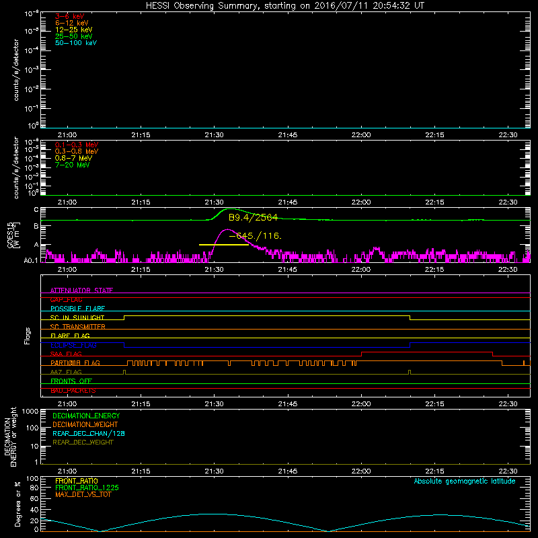Click the DECIMATION ENERGY or weight axis title
Viewport: 538px width, 538px height.
[x=10, y=436]
